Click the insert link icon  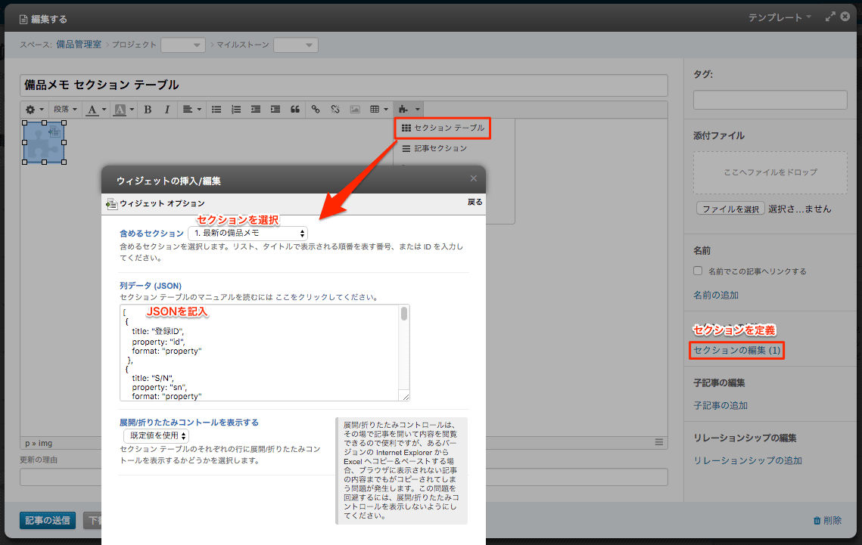(316, 110)
